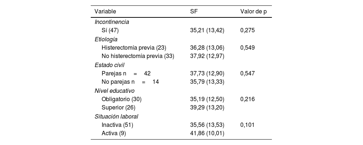Click the "No histerectomía previa (33)" label
Viewport: 363px width, 145px height.
coord(138,56)
